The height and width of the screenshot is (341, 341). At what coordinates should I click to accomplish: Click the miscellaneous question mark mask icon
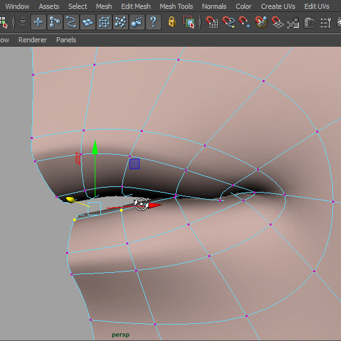(x=153, y=22)
